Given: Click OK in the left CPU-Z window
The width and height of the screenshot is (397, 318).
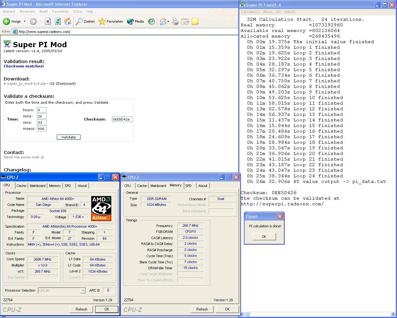Looking at the screenshot, I should point(107,309).
